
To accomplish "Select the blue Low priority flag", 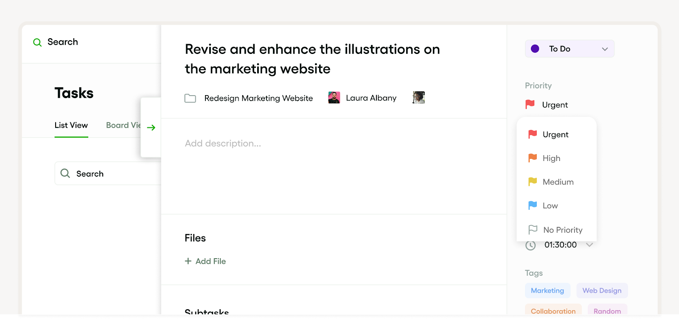I will click(533, 206).
